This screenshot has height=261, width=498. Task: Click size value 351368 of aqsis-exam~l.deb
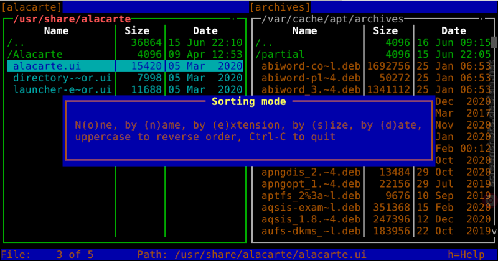(x=392, y=207)
